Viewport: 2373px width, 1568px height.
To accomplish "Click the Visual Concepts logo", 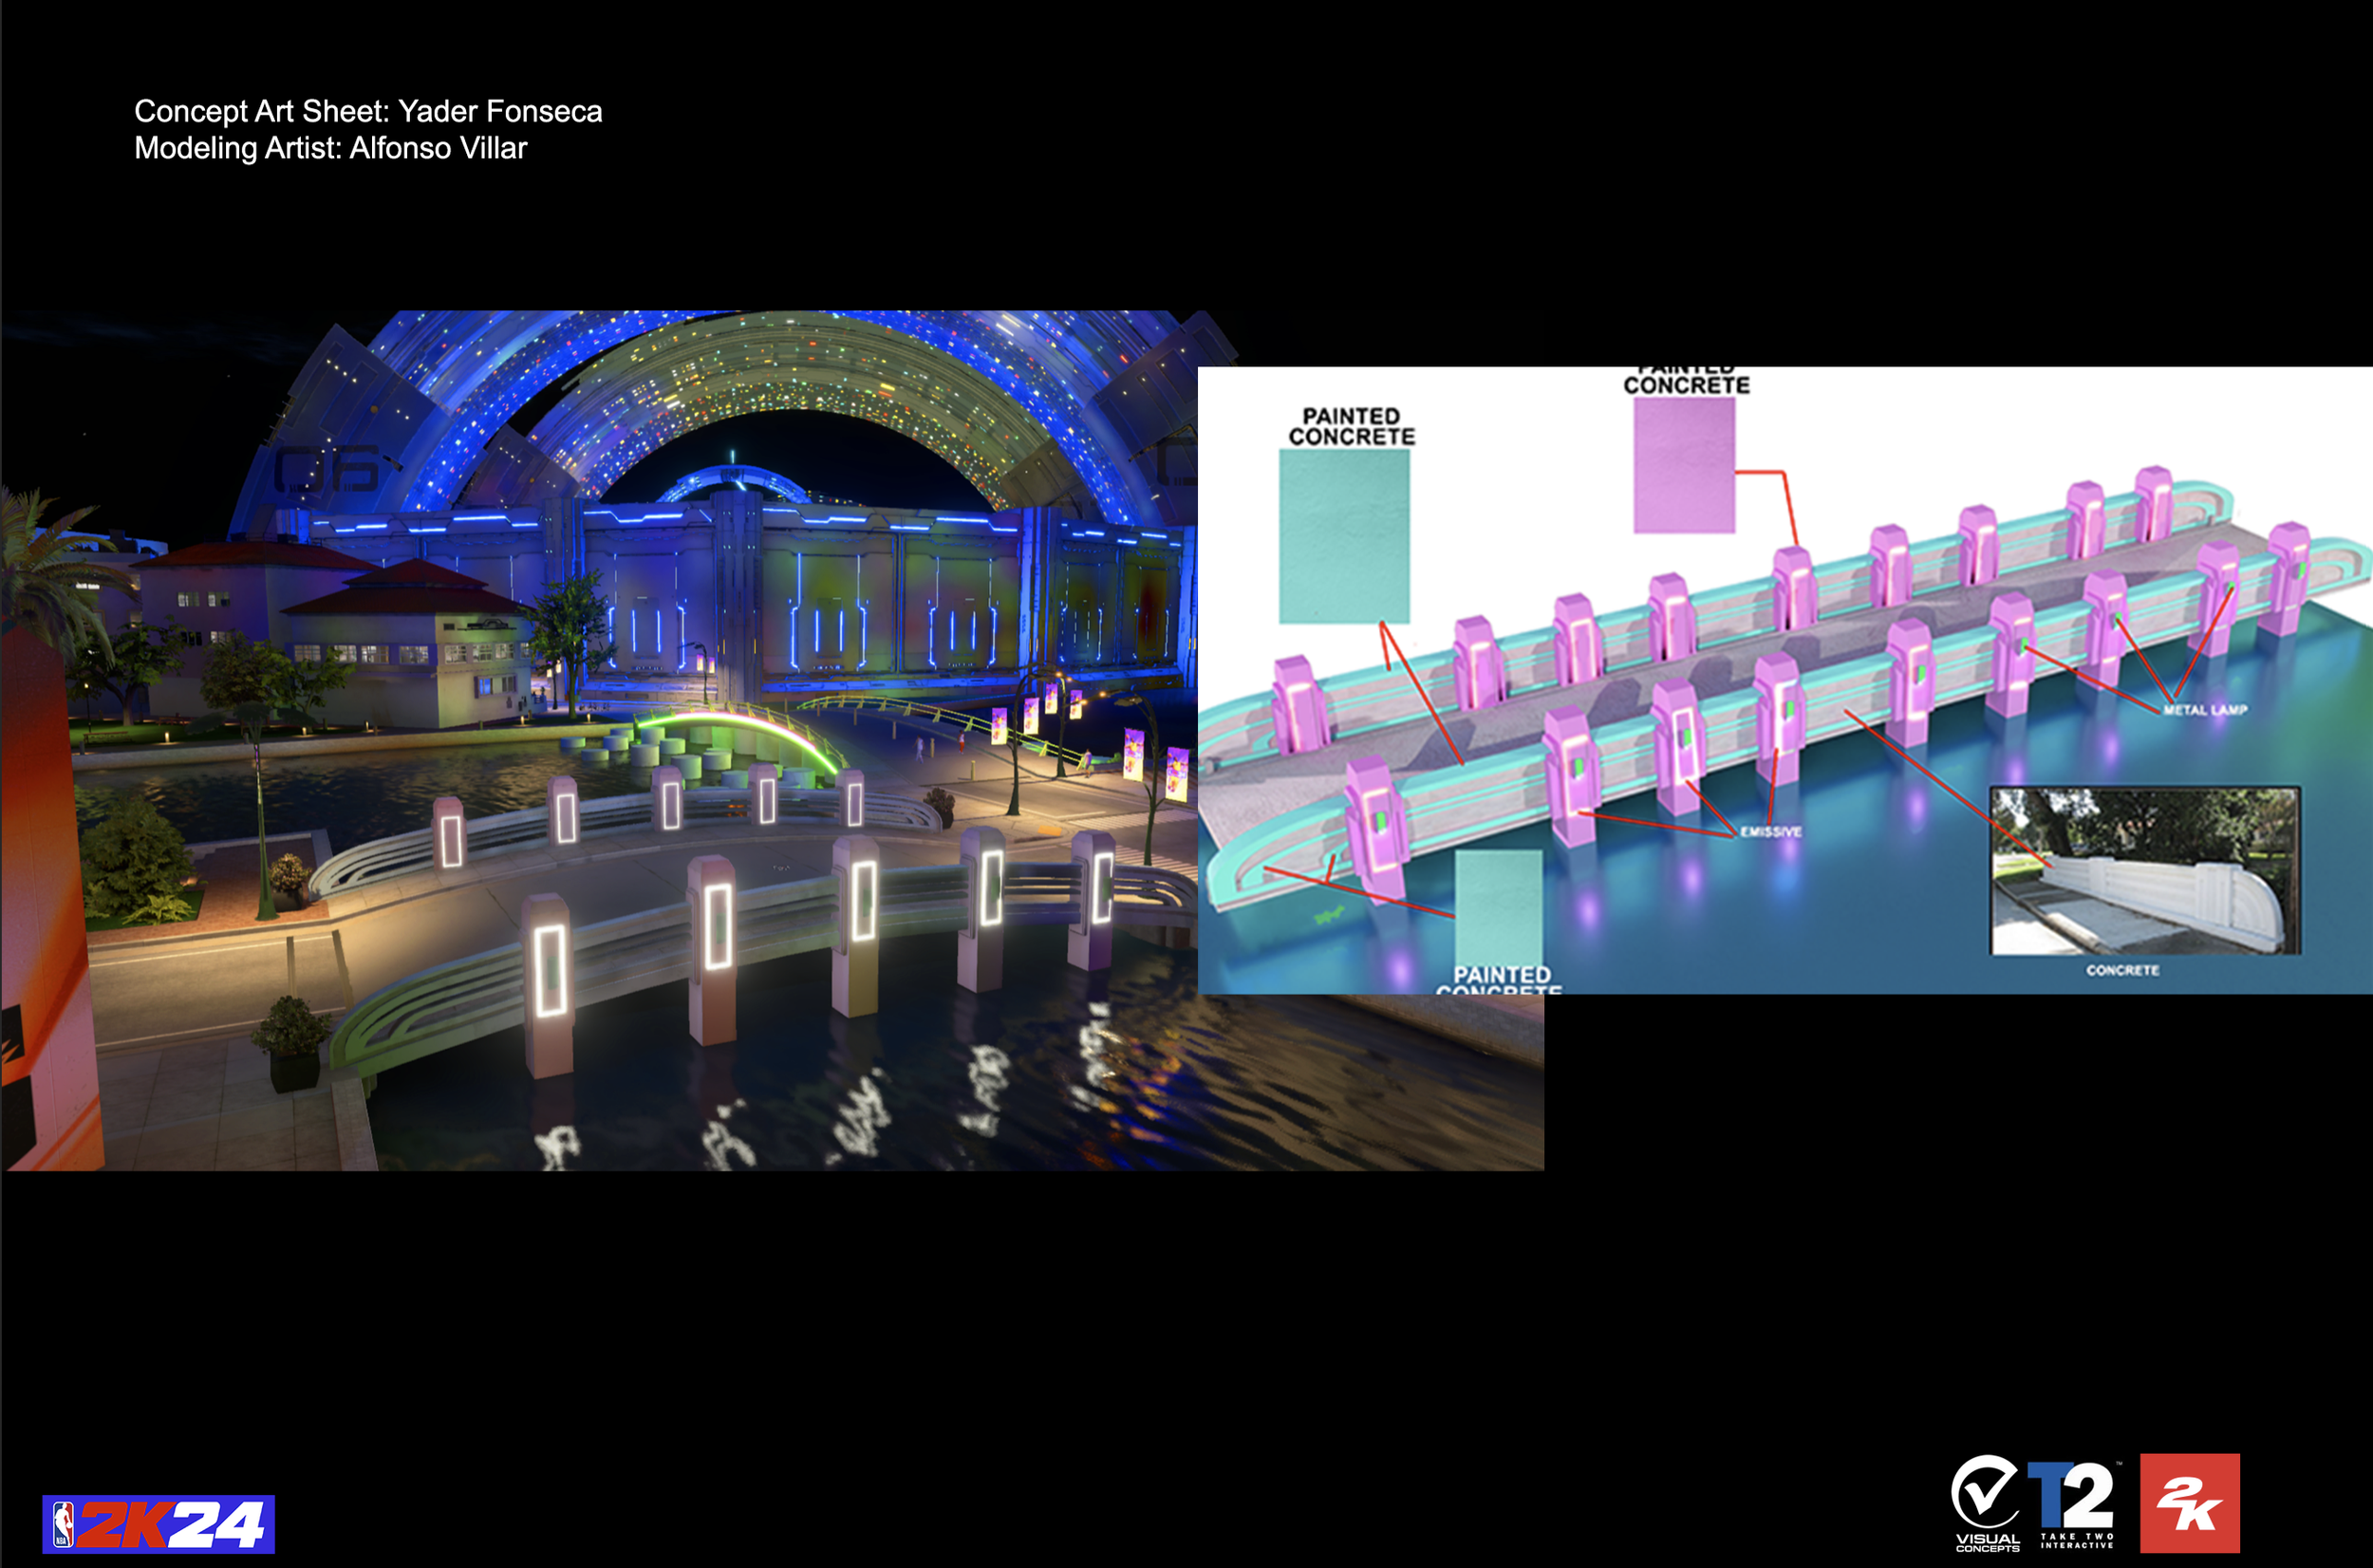I will pyautogui.click(x=1986, y=1502).
